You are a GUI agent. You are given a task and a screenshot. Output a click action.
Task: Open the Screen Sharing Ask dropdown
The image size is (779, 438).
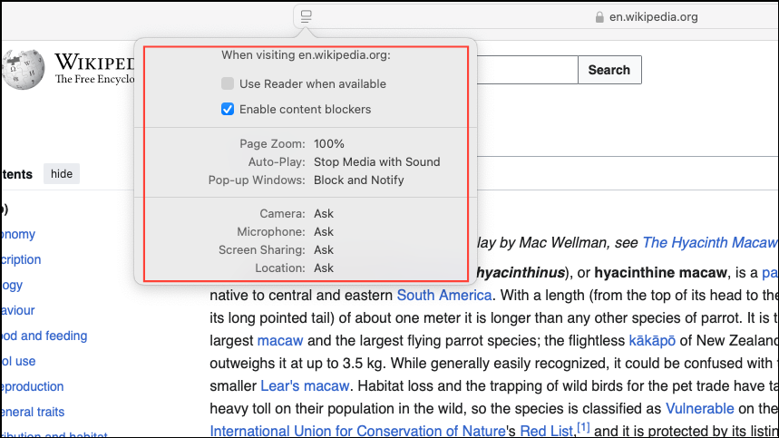click(324, 249)
